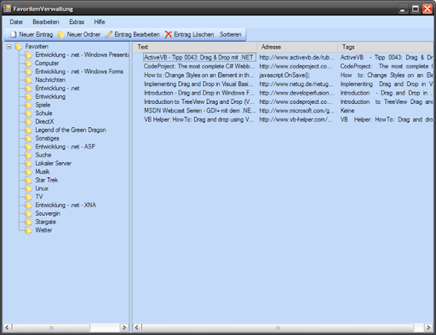Click the folder icon next to Wetter
Screen dimensions: 436x335
(x=28, y=230)
